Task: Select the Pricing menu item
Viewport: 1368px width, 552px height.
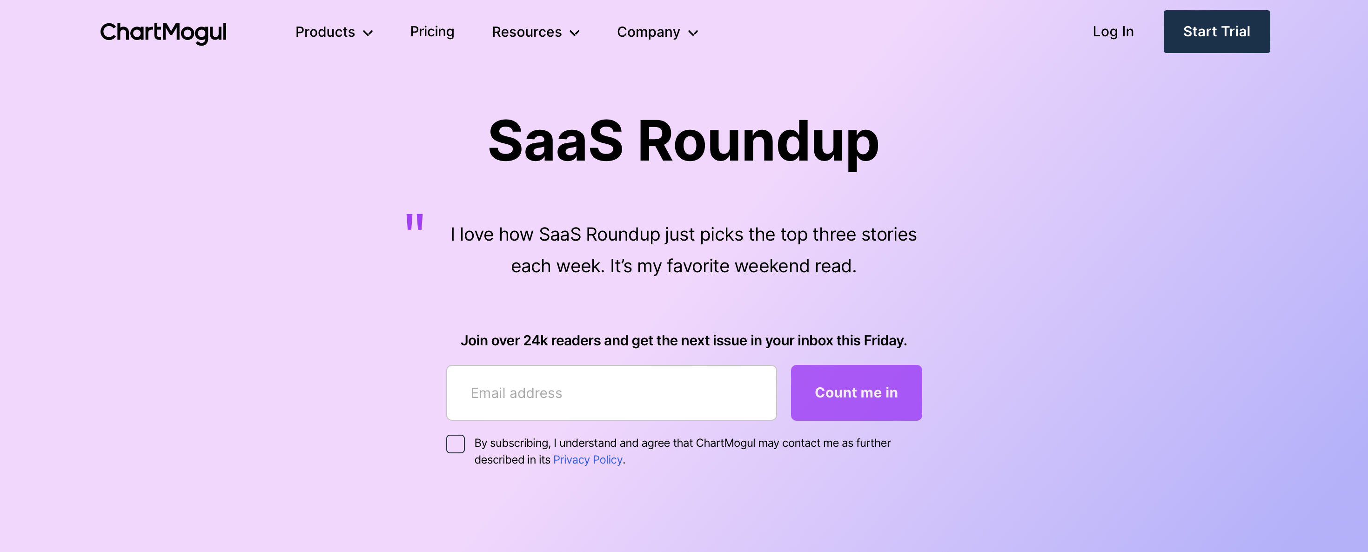Action: (x=432, y=32)
